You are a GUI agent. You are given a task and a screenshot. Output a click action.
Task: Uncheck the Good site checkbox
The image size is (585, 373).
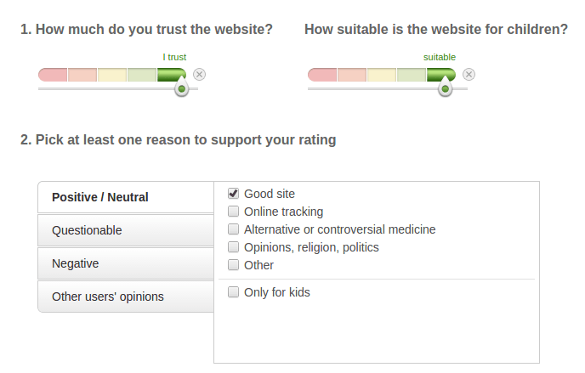[234, 194]
